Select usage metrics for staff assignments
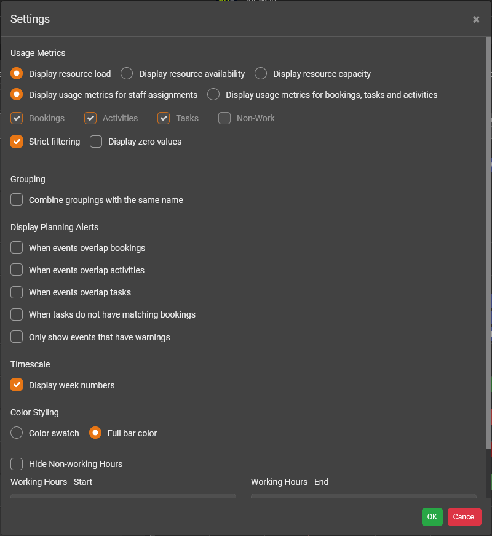 [17, 95]
